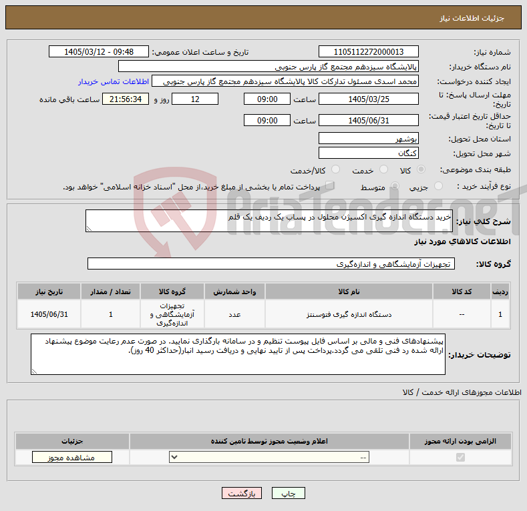Click the goods group field تجهیزات آزمایشگاهی
Viewport: 527px width, 511px height.
271,264
